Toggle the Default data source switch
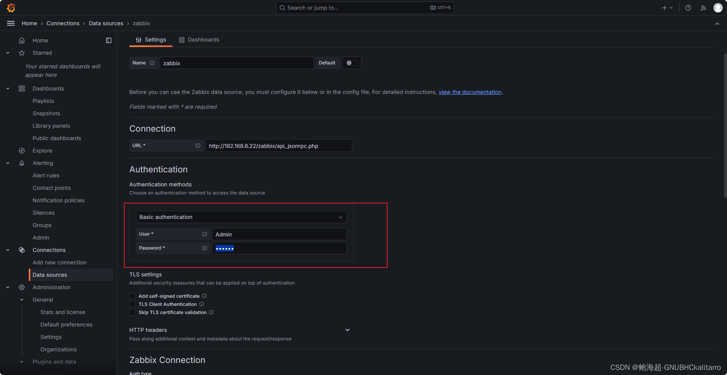Screen dimensions: 727x375 click(352, 63)
